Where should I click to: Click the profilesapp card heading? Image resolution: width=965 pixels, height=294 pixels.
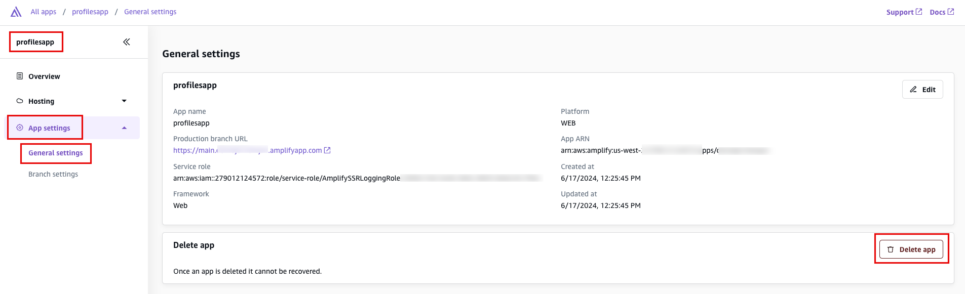point(195,85)
